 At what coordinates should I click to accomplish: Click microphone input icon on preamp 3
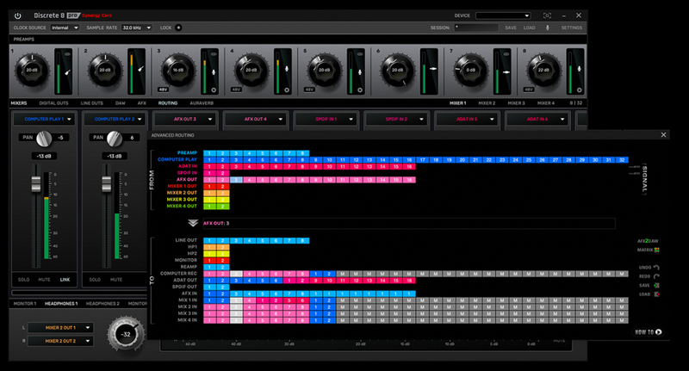point(214,71)
